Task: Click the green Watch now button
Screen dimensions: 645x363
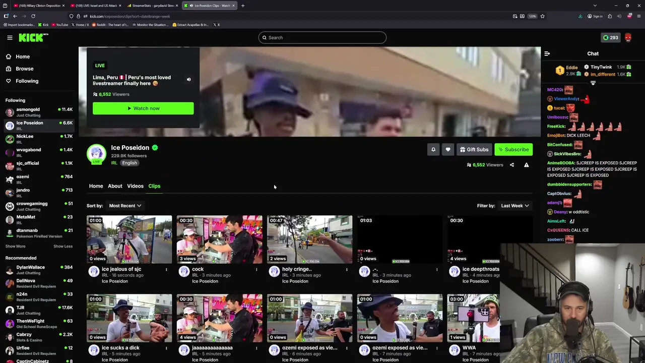Action: point(143,108)
